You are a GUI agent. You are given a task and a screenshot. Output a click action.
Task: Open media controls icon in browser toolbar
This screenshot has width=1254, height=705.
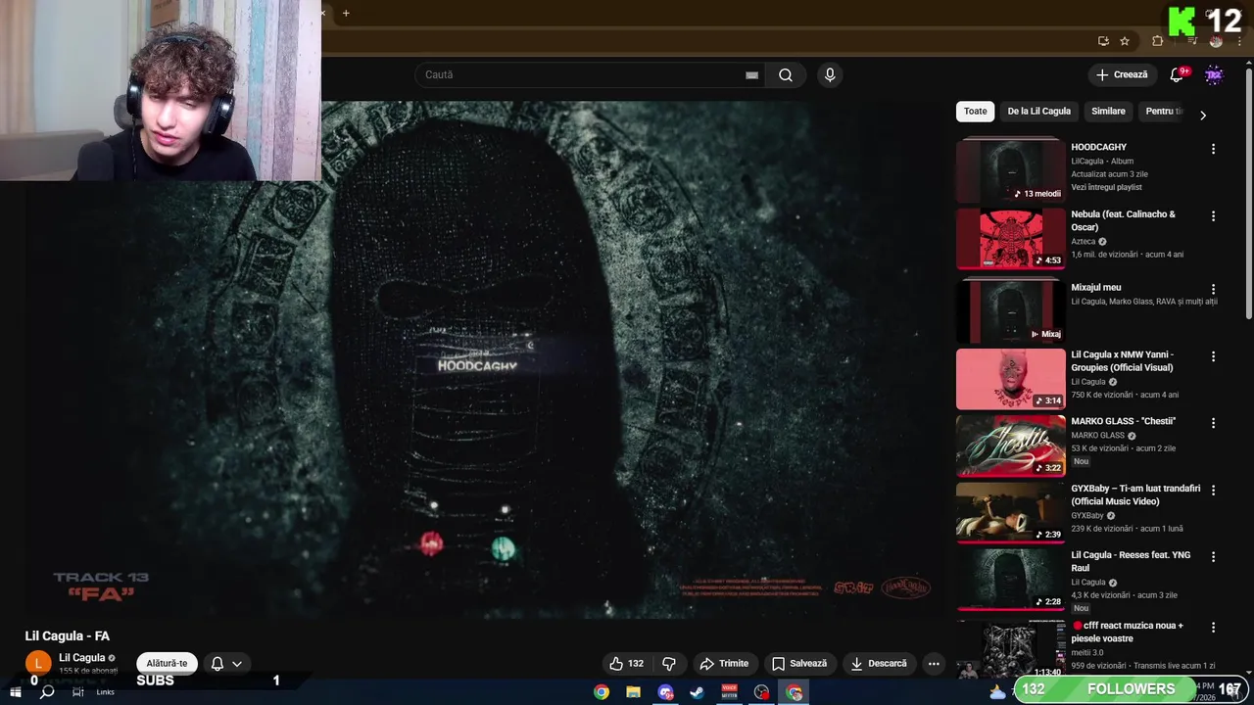pos(1192,41)
